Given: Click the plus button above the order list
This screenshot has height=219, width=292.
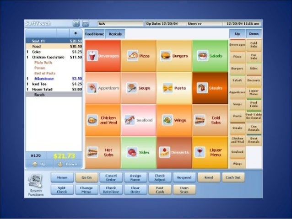Looking at the screenshot, I should click(x=76, y=33).
